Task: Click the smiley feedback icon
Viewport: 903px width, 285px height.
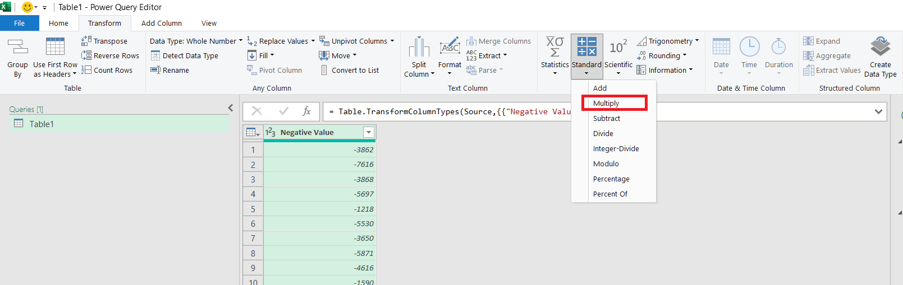Action: (x=27, y=7)
